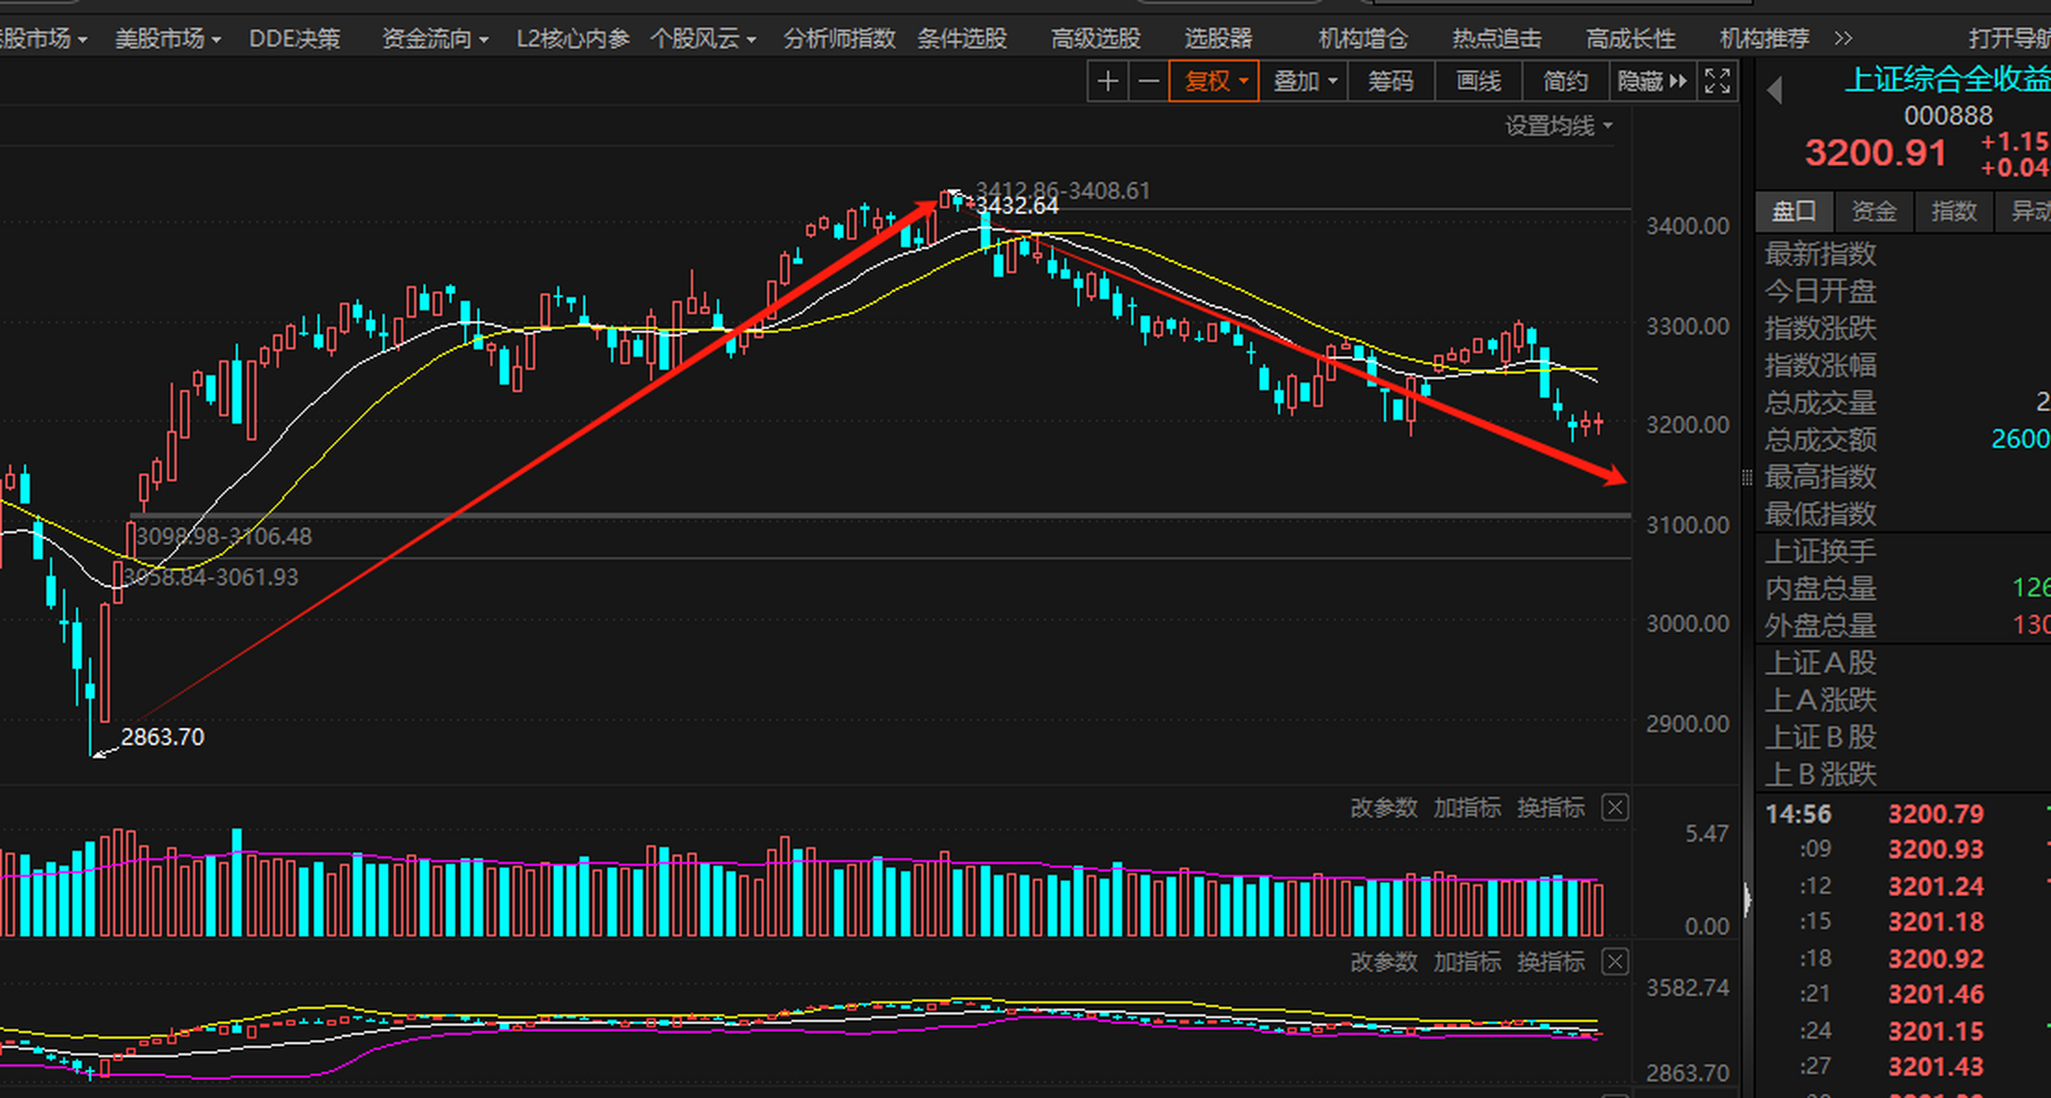2051x1098 pixels.
Task: Open 分析师指数 menu
Action: point(839,39)
